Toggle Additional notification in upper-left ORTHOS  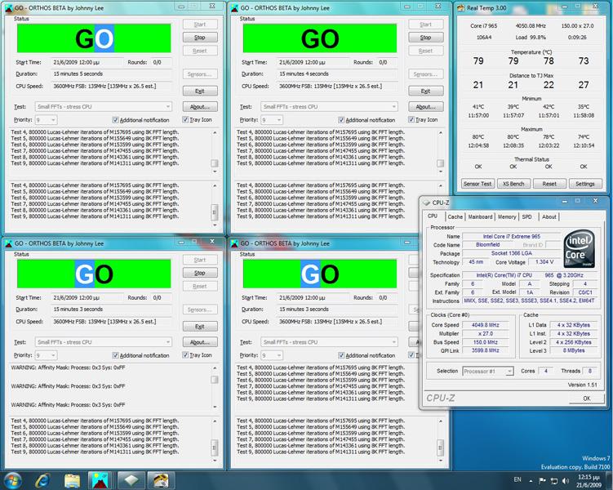(x=115, y=120)
